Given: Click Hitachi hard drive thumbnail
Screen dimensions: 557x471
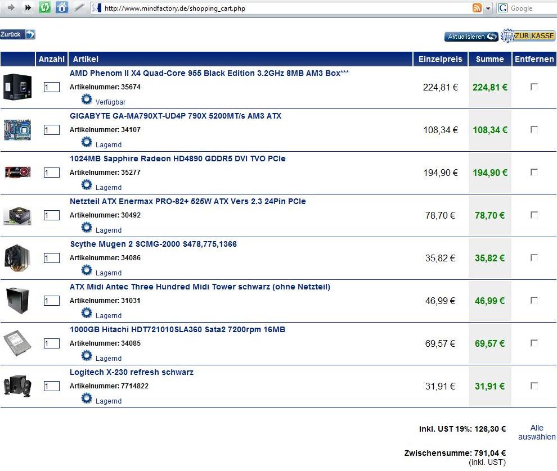Looking at the screenshot, I should (x=17, y=343).
